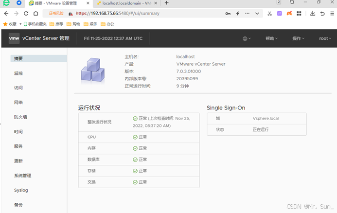Click the SSO domain value Vsphere.local
Screen dimensions: 337x213
pyautogui.click(x=266, y=119)
